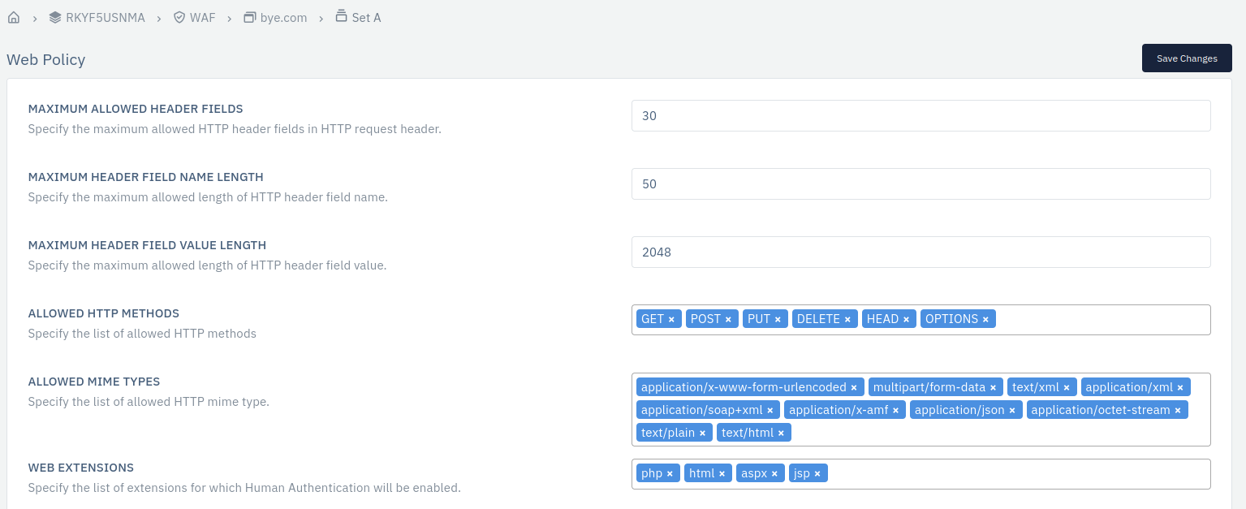Remove the GET method tag

(671, 320)
